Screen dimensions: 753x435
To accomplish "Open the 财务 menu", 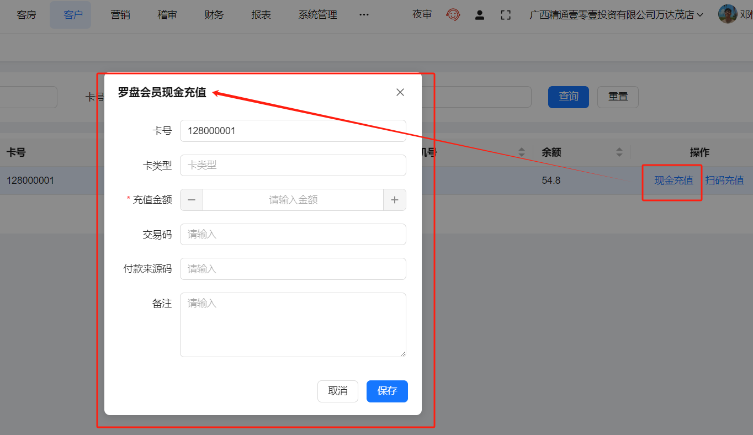I will coord(214,15).
